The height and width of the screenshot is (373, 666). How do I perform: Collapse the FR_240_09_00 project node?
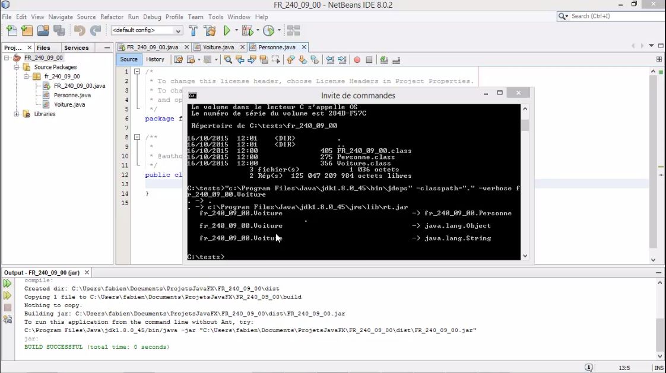7,58
